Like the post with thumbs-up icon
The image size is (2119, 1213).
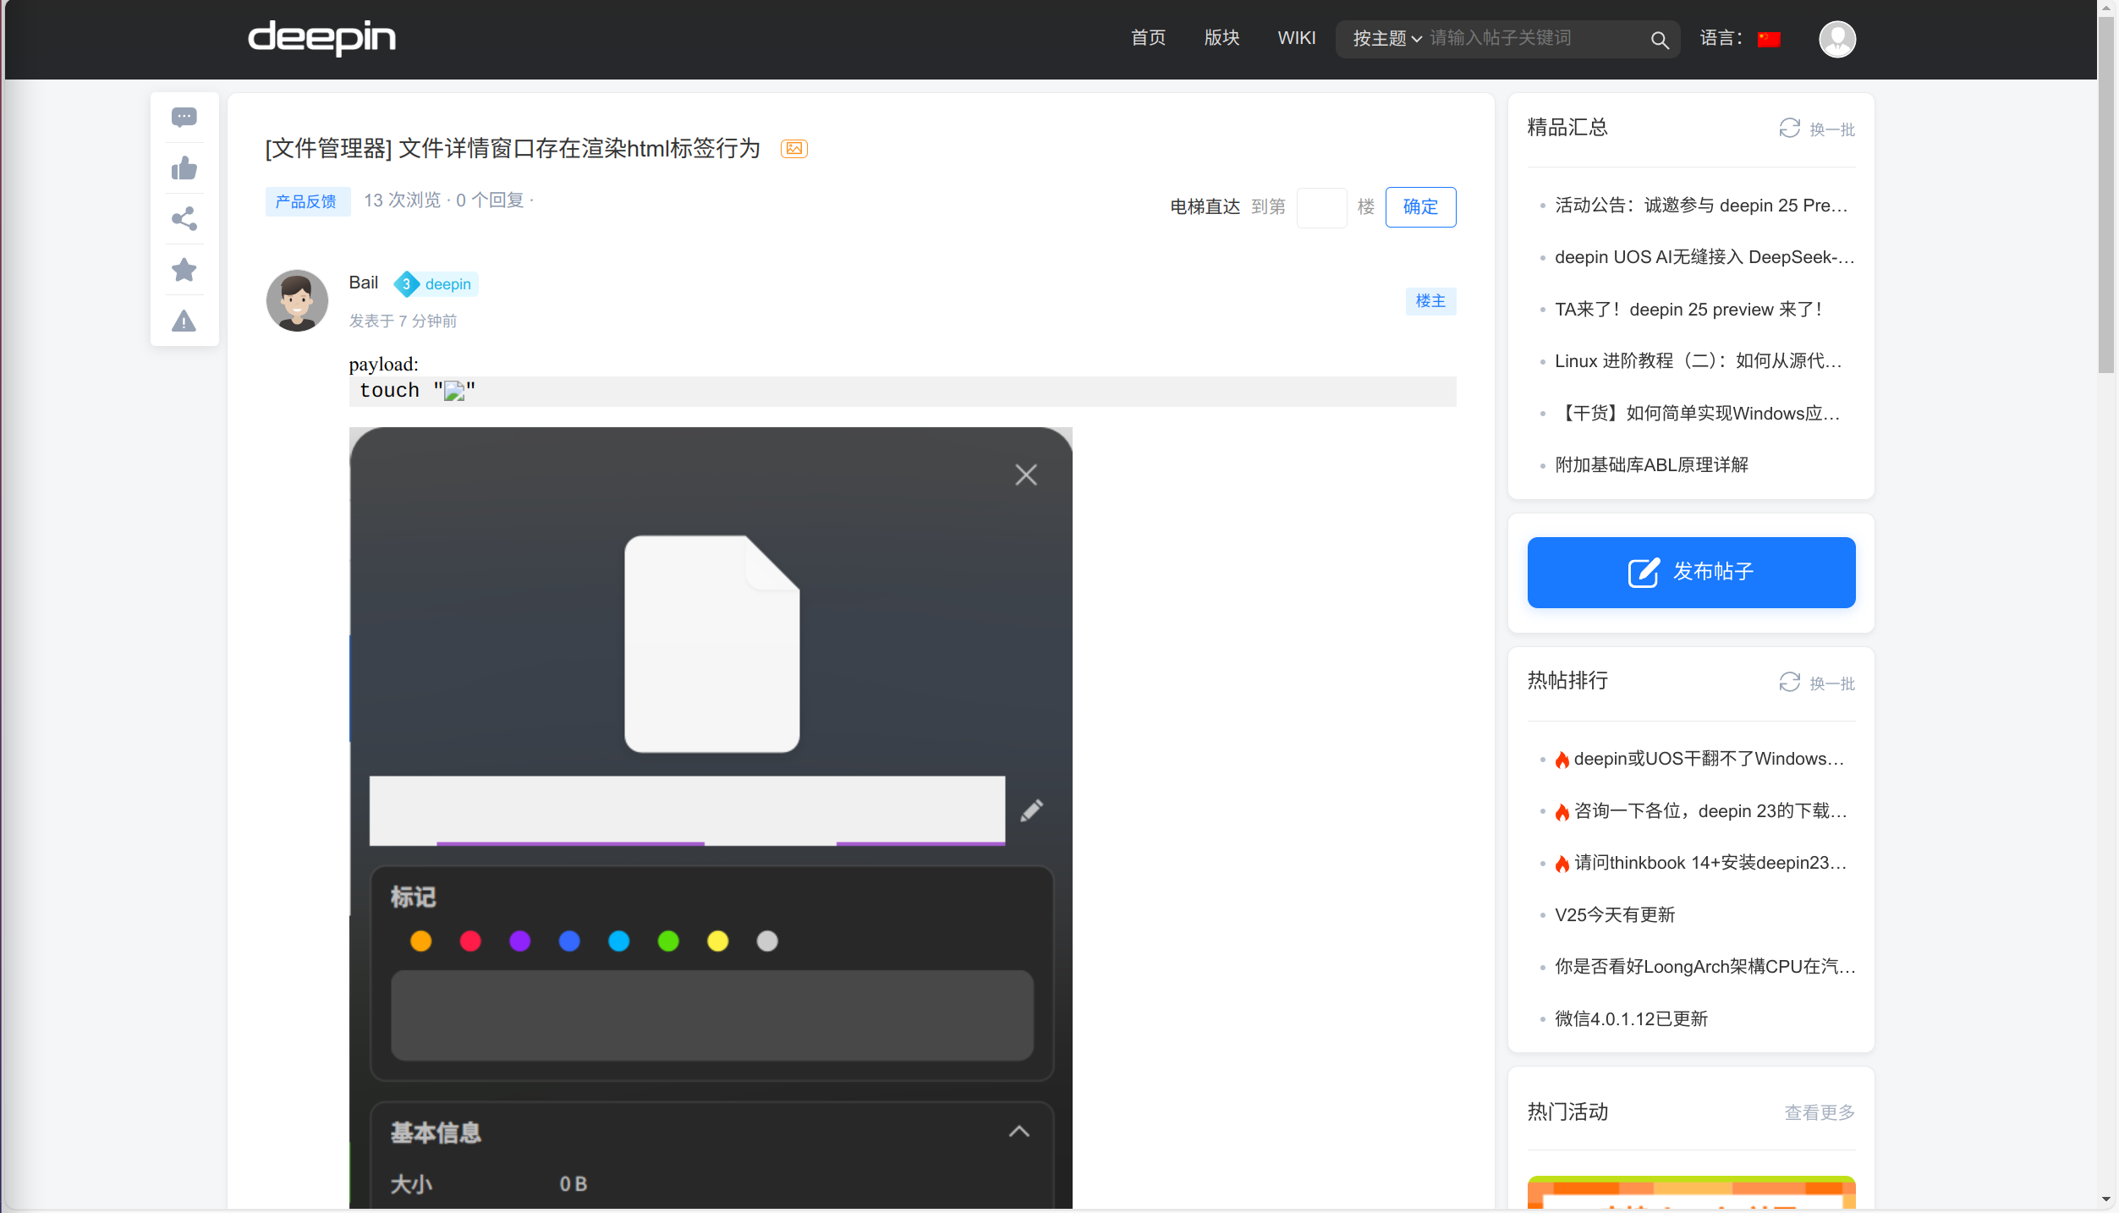184,168
